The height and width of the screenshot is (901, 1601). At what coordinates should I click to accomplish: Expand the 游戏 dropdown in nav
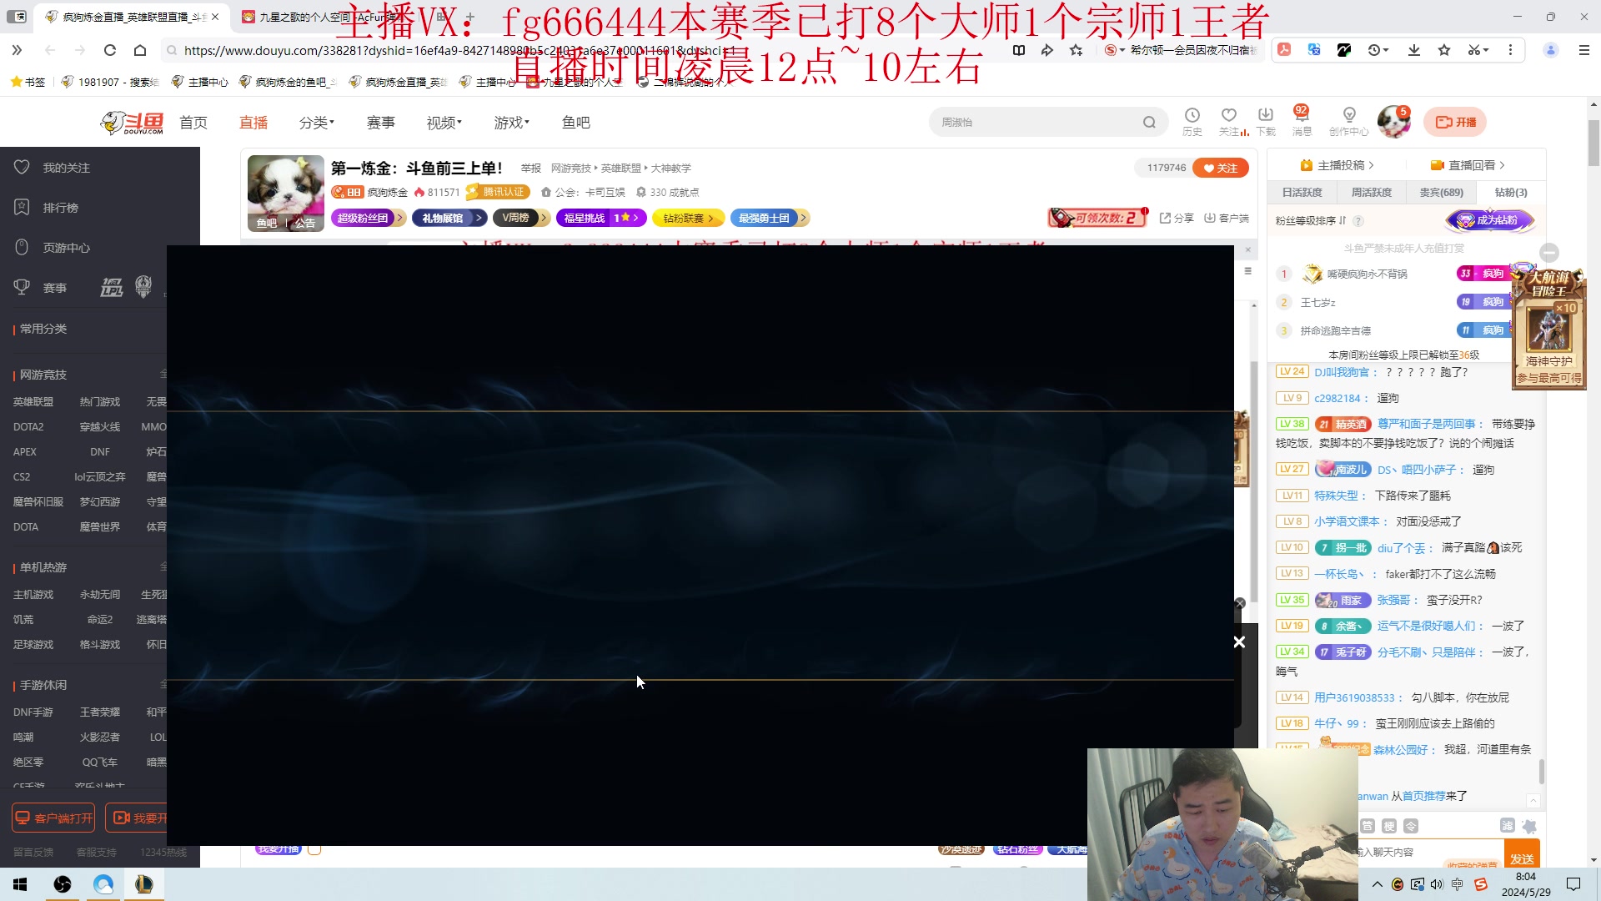[x=512, y=123]
